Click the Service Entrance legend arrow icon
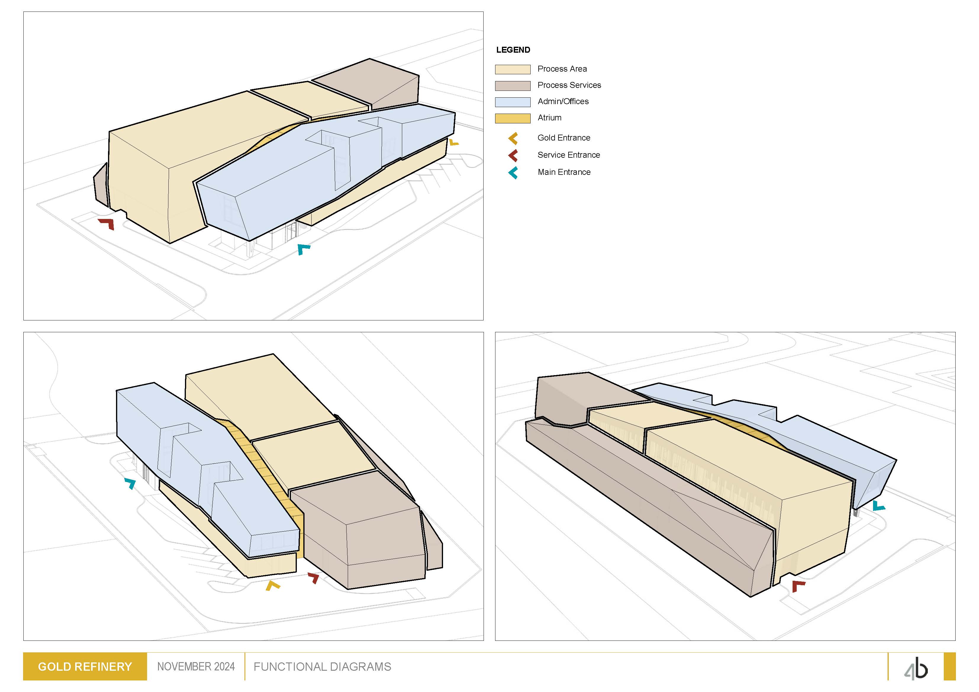The image size is (979, 692). coord(513,155)
